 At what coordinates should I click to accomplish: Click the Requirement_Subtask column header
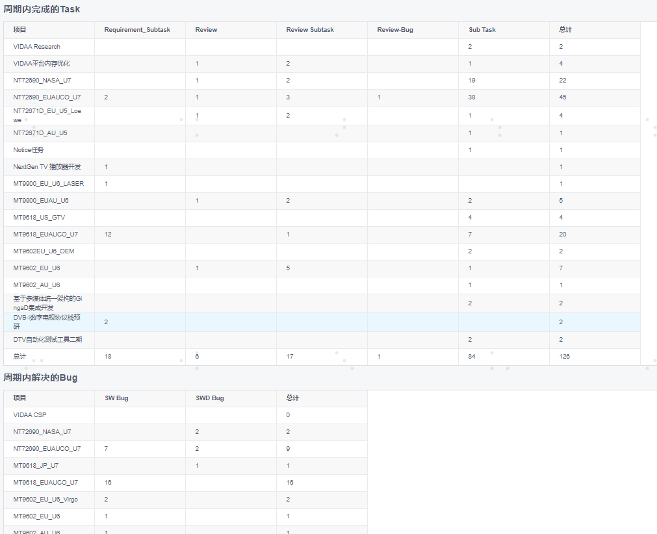click(137, 30)
